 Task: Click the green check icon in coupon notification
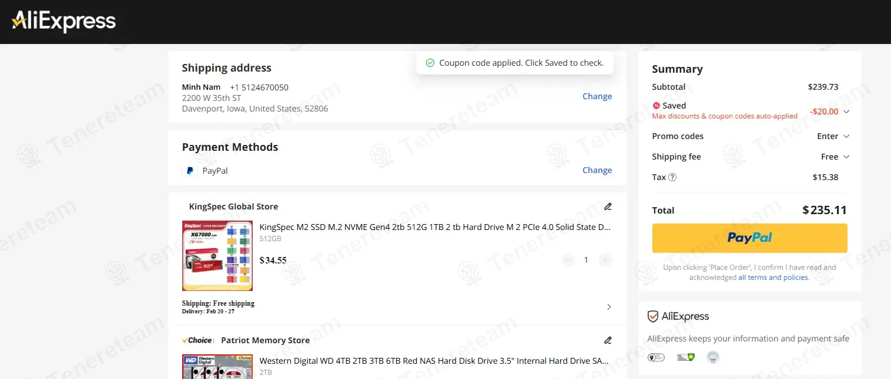coord(430,63)
